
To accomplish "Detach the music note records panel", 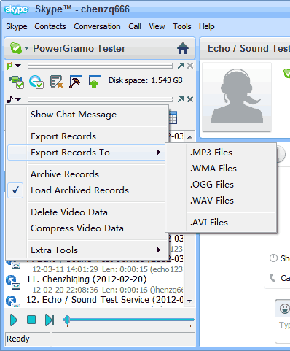I will (x=181, y=99).
